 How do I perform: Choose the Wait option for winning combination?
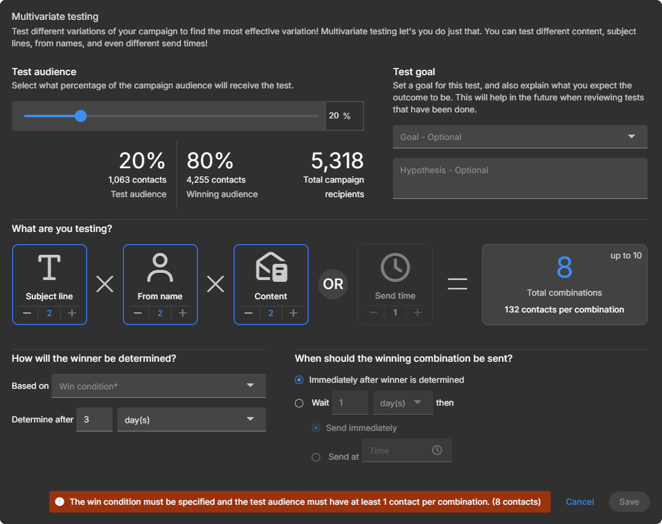click(x=299, y=403)
